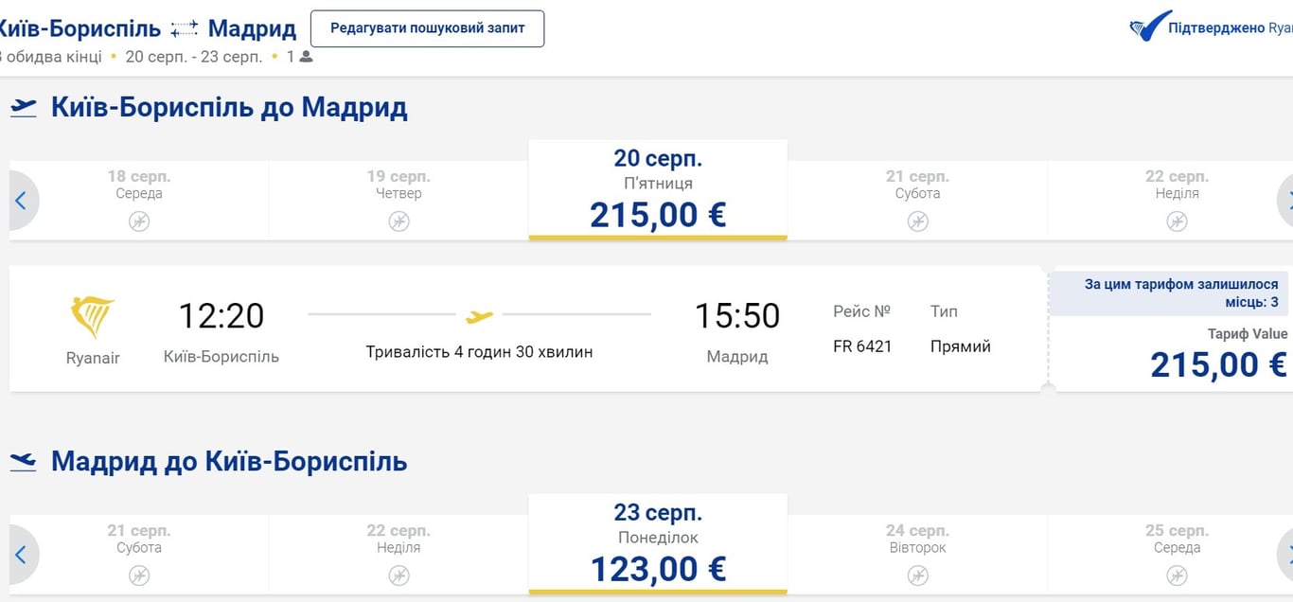1293x602 pixels.
Task: Choose the Тариф Value 215,00 € fare
Action: click(1218, 364)
